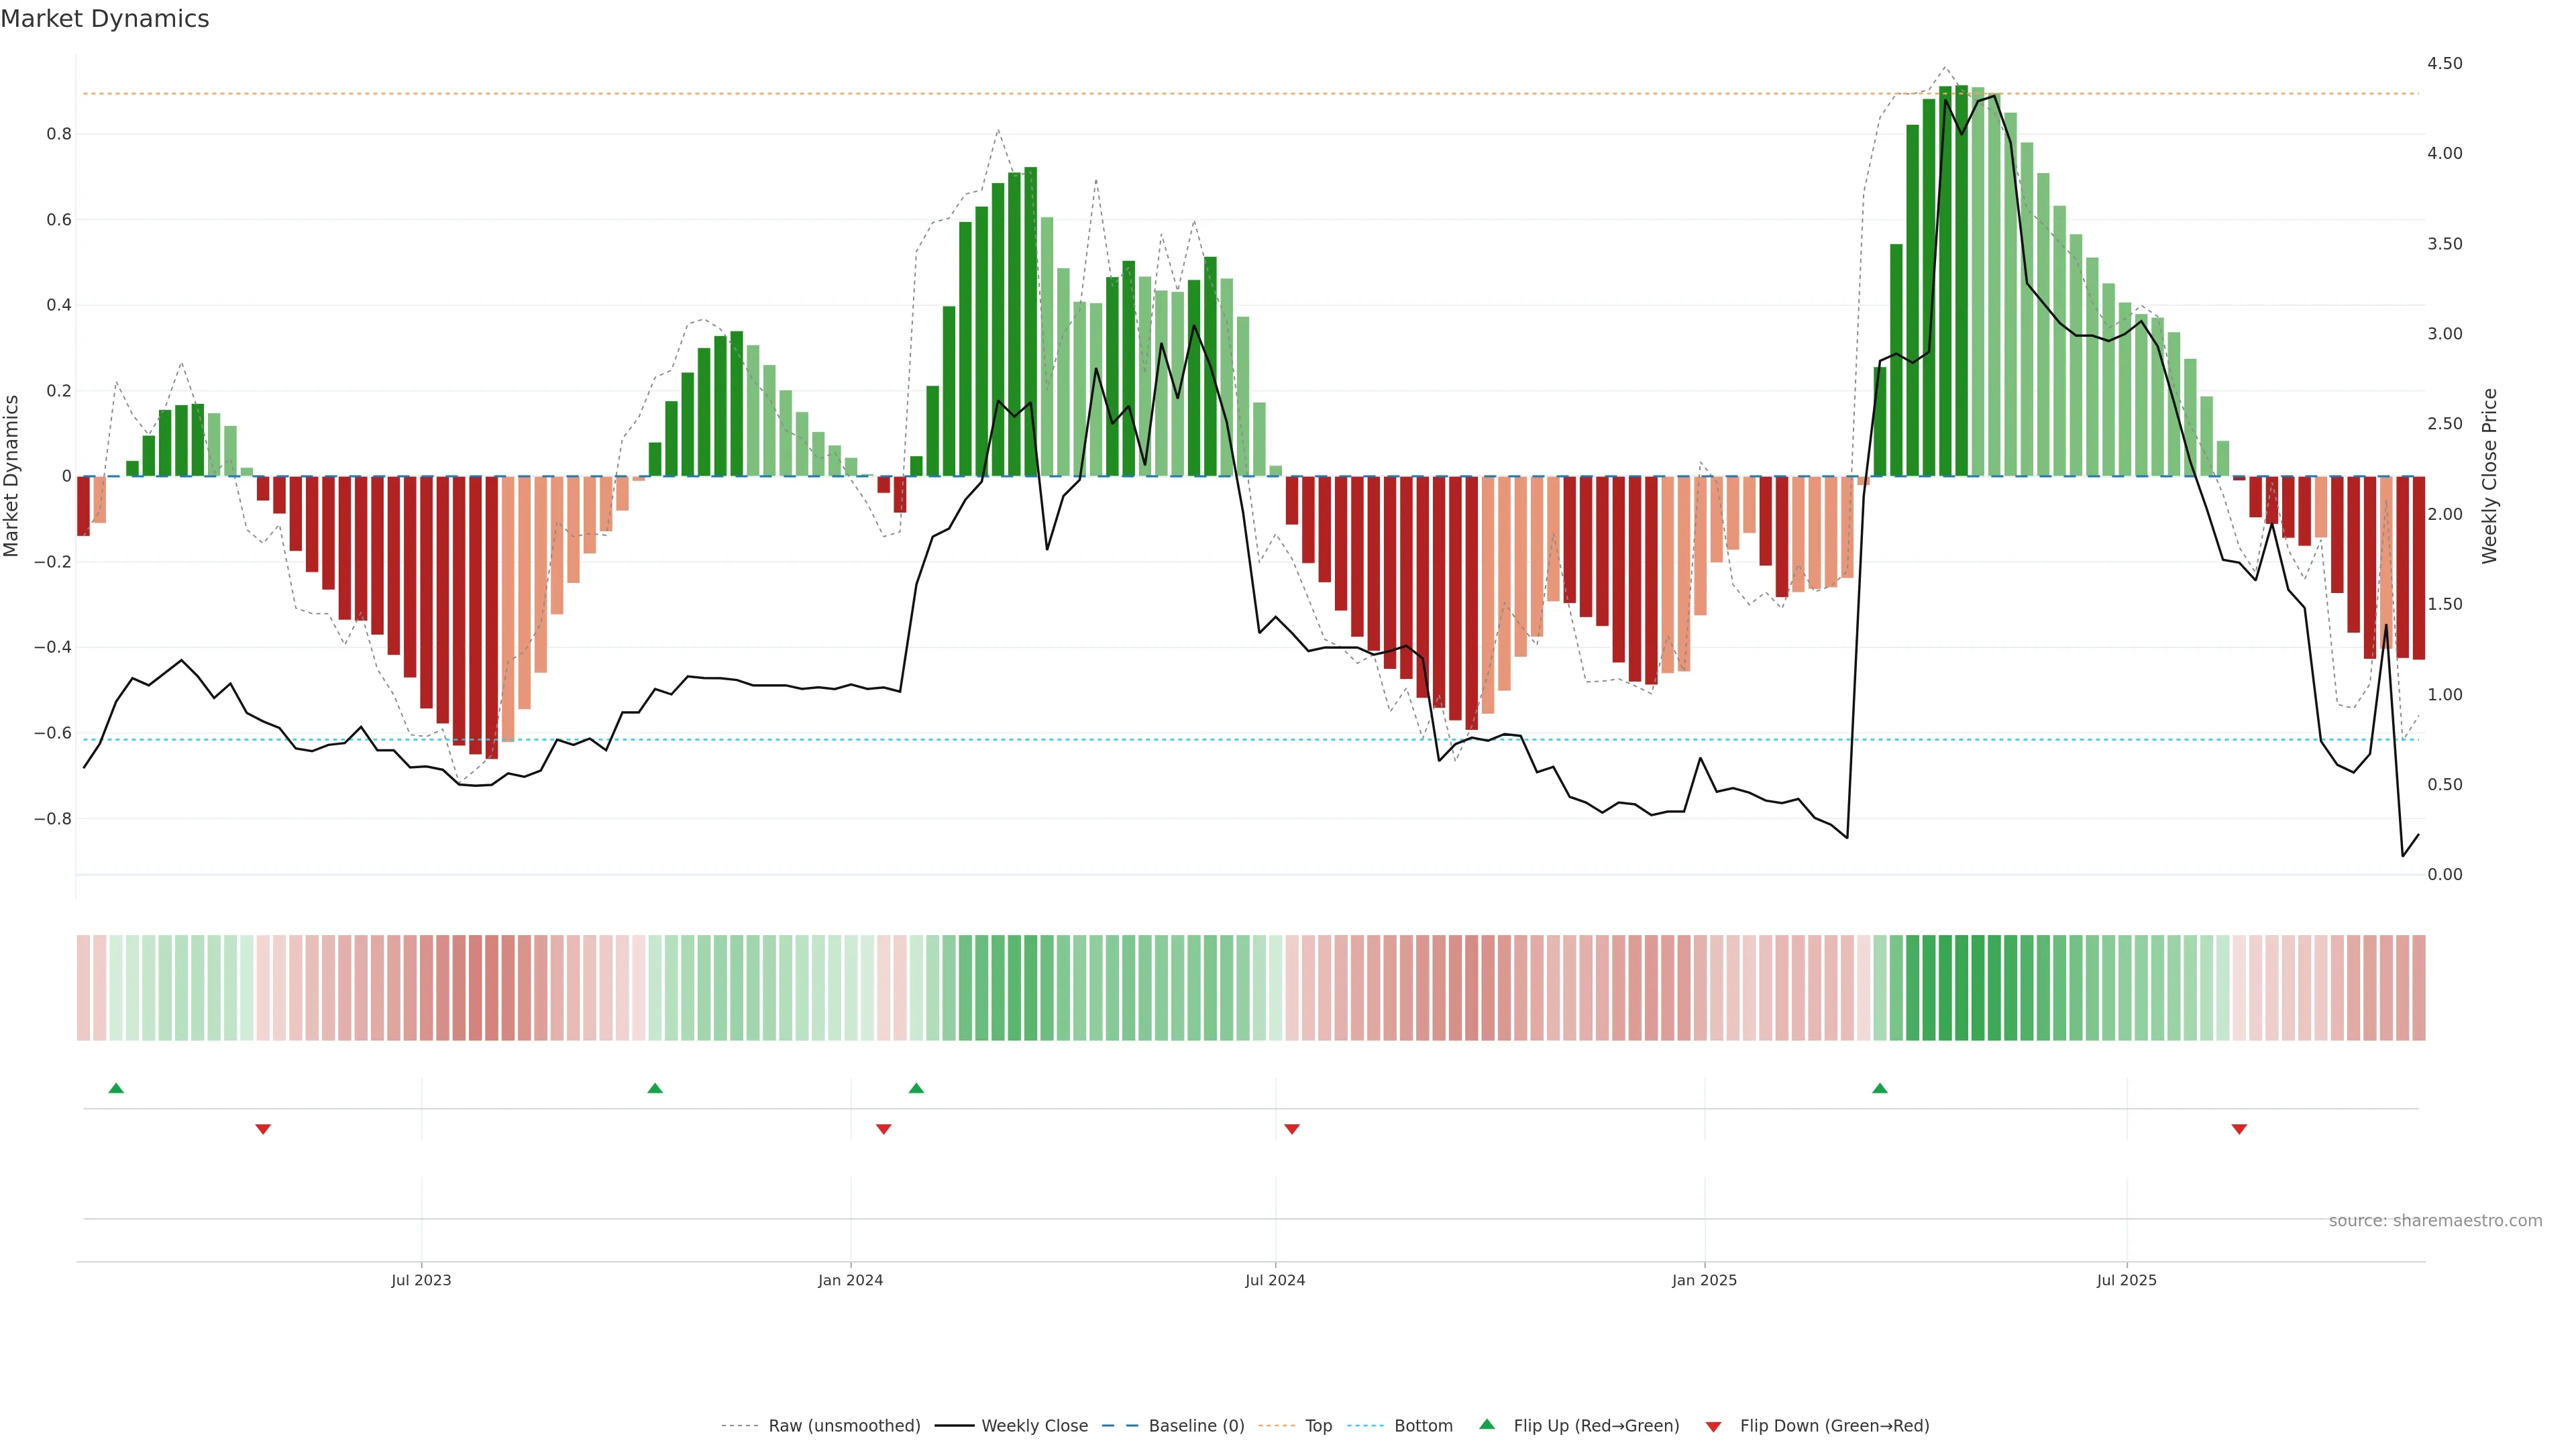The image size is (2576, 1449).
Task: Click the flip-up triangle near Jan 2024
Action: pos(916,1088)
